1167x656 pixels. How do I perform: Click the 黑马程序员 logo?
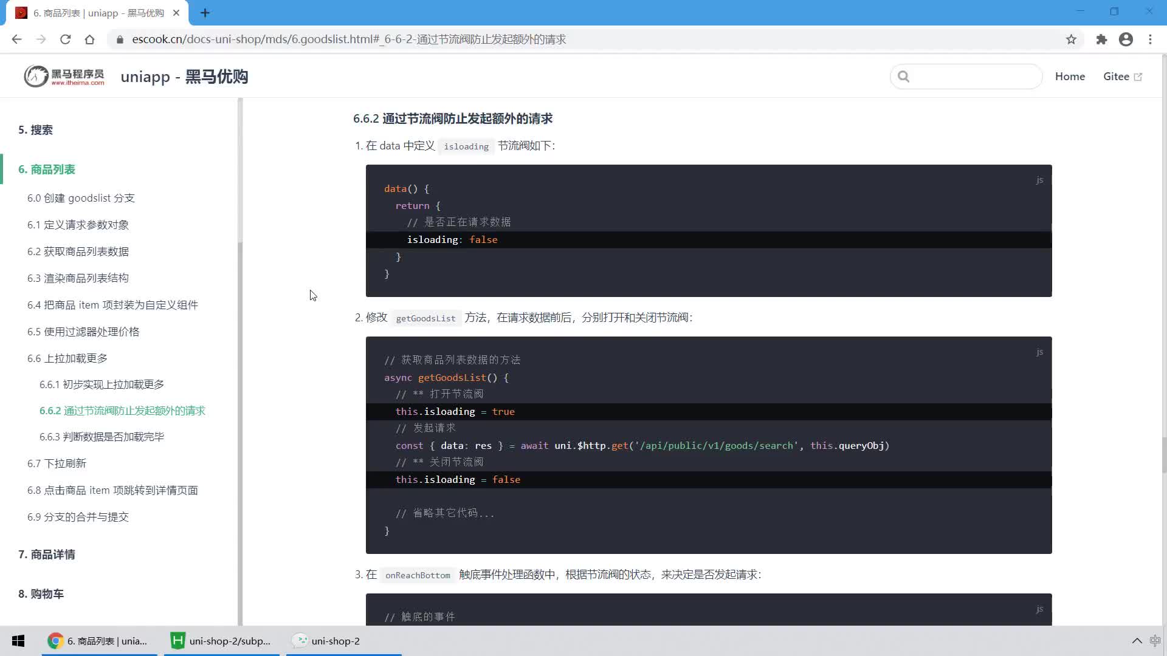(x=64, y=77)
